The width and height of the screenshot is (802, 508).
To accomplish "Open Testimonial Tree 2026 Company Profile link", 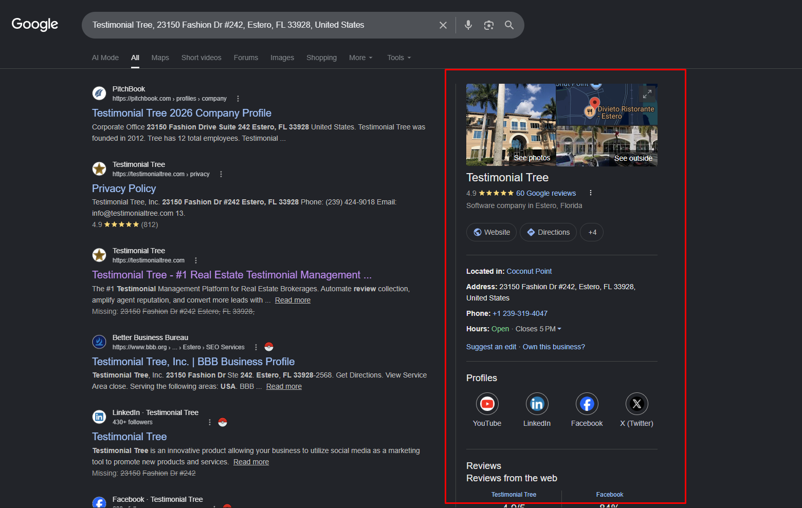I will click(181, 113).
